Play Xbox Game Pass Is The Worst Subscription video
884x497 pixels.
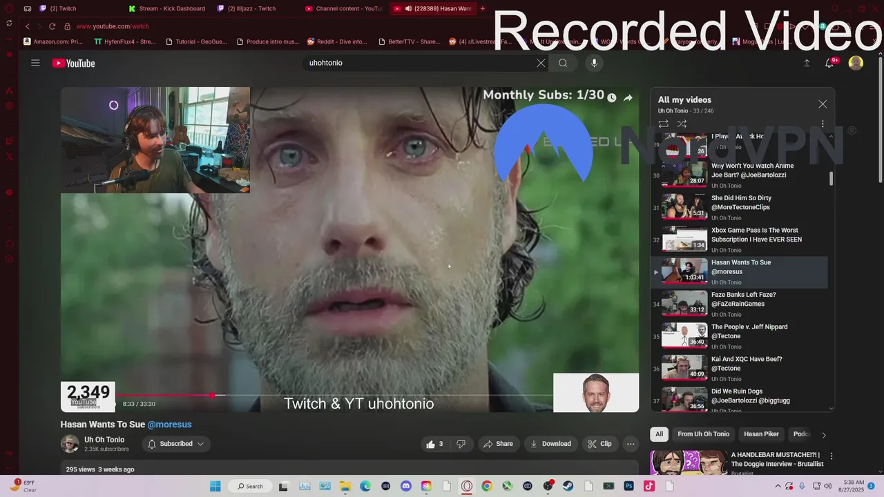pyautogui.click(x=739, y=240)
